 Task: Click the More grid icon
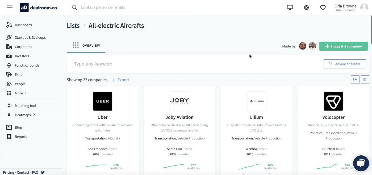pyautogui.click(x=9, y=93)
